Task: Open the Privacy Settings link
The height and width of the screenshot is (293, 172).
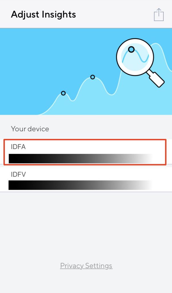Action: click(86, 266)
